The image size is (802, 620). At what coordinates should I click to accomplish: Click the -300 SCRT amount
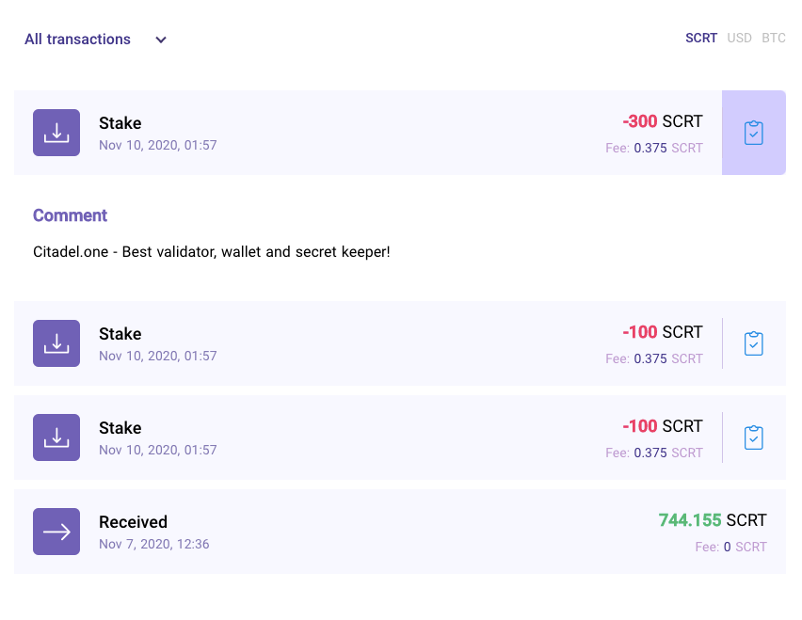tap(663, 121)
